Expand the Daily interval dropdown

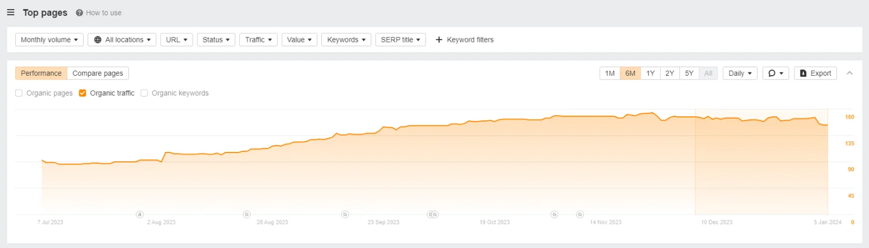[739, 73]
